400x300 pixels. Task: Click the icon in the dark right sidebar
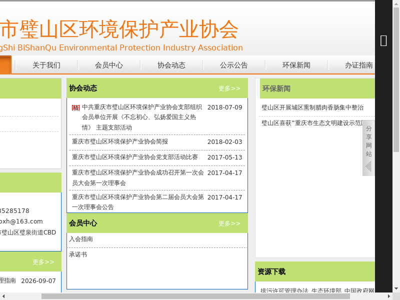383,41
